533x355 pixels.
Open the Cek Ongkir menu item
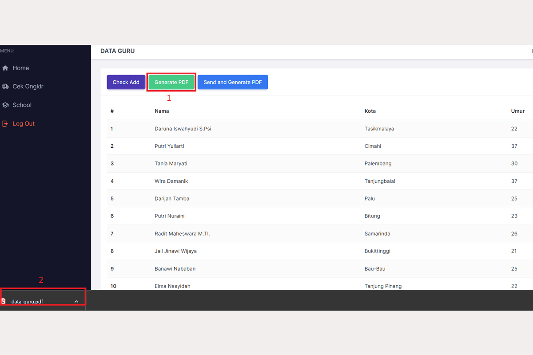28,87
